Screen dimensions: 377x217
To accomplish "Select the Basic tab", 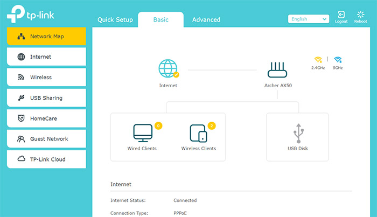I will (160, 20).
